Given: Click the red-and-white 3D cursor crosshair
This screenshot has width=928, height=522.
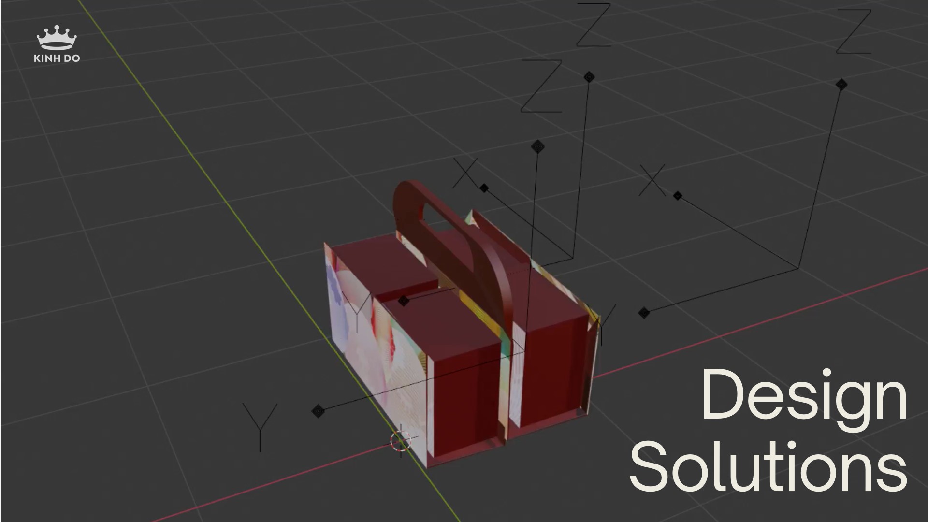Looking at the screenshot, I should point(401,441).
